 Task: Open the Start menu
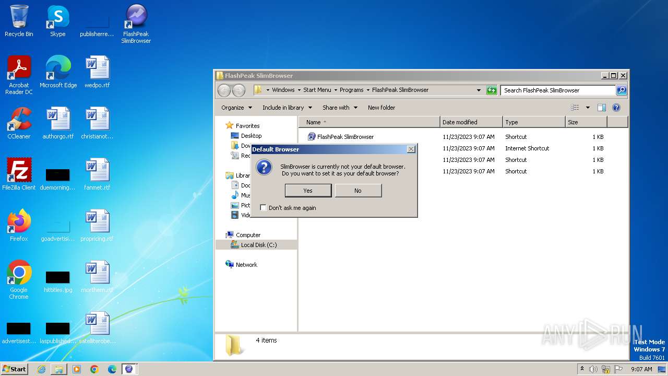(x=14, y=369)
